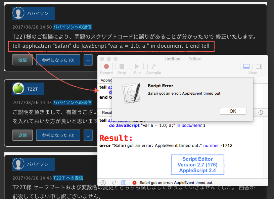
Task: Run the script with the Run button
Action: coord(137,66)
